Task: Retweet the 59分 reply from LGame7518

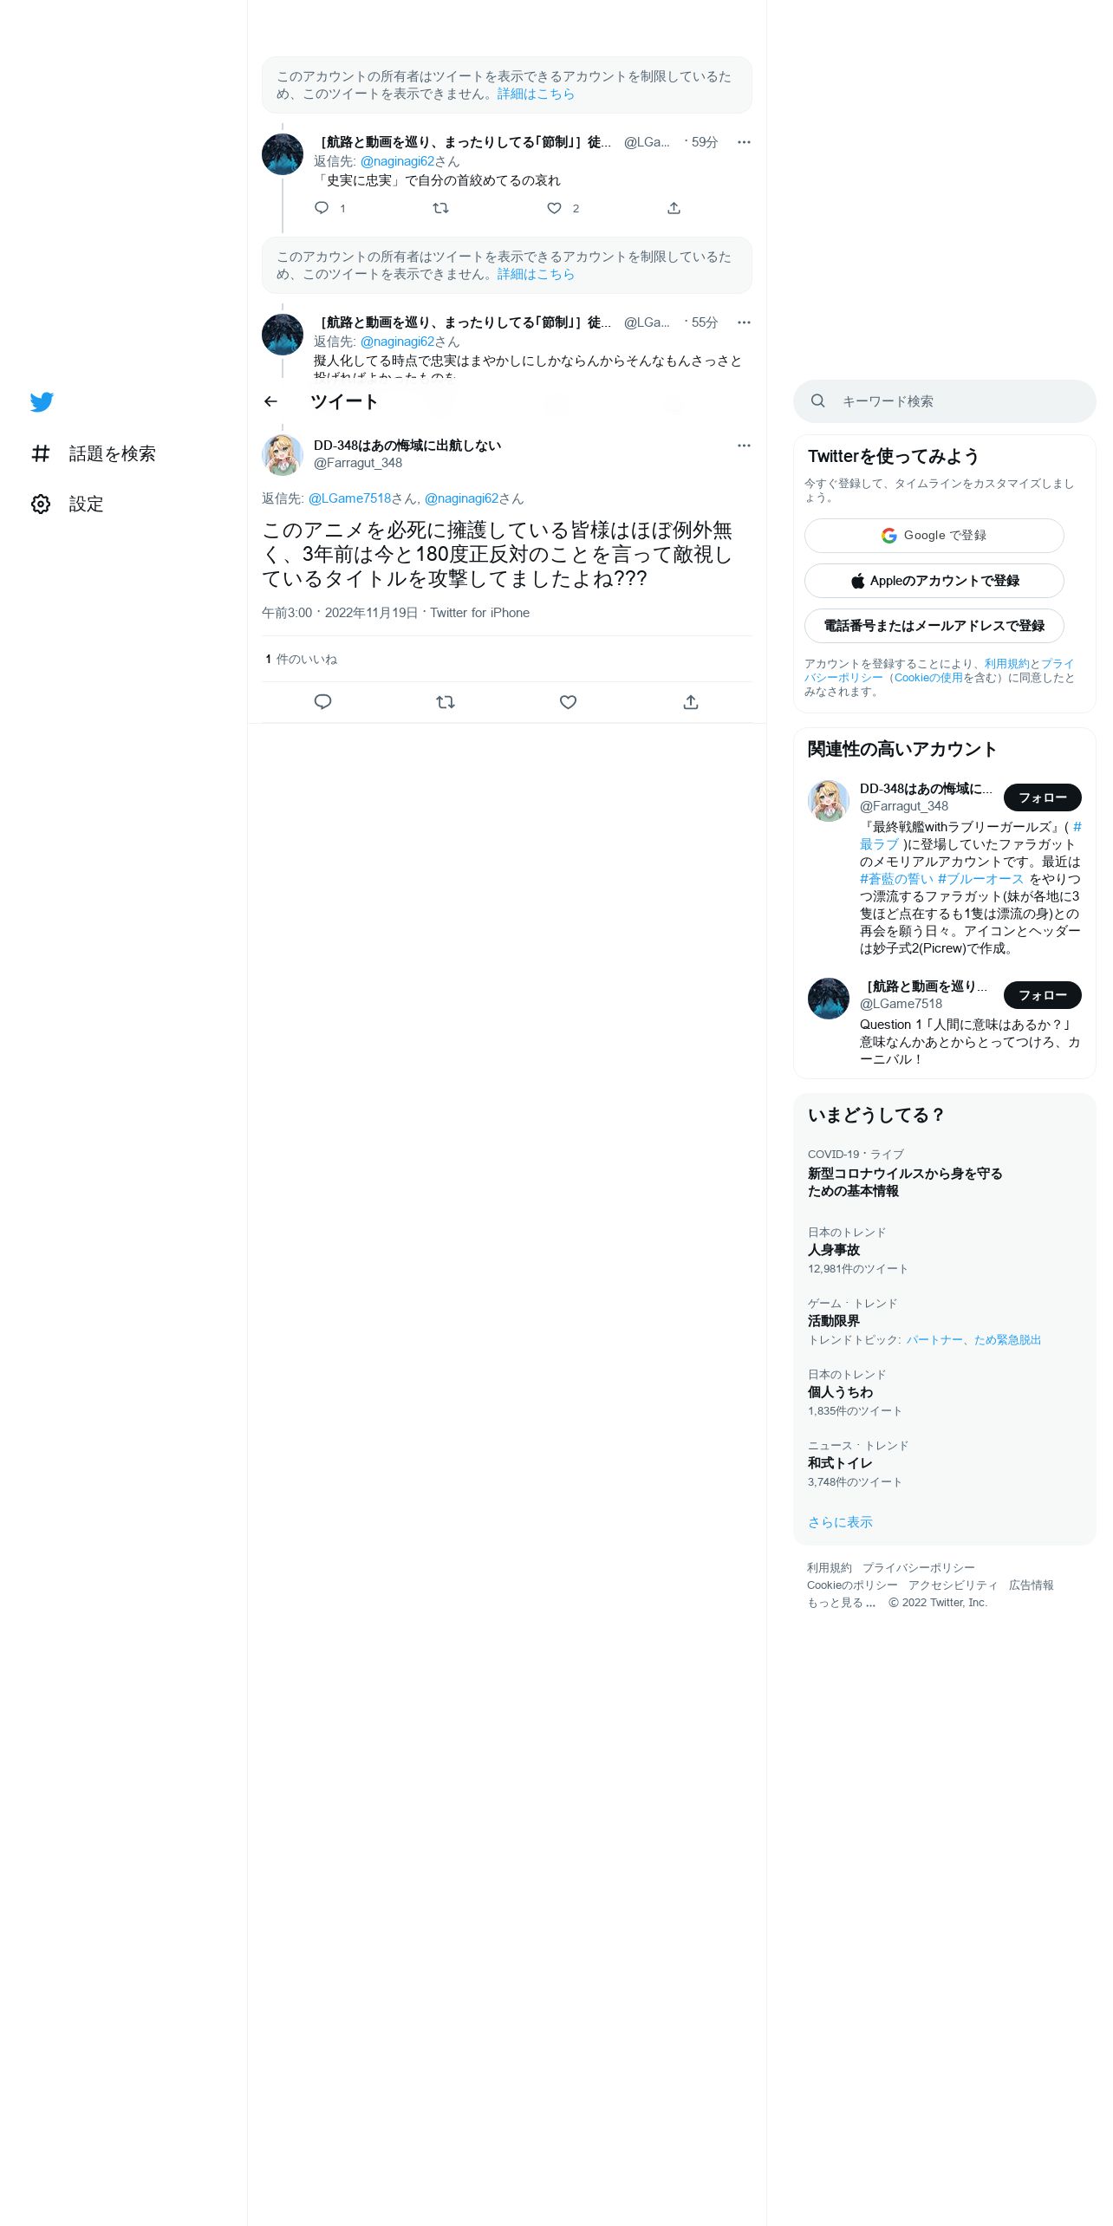Action: 440,208
